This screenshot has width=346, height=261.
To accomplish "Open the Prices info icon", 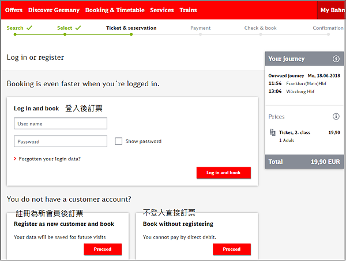I will coord(336,116).
